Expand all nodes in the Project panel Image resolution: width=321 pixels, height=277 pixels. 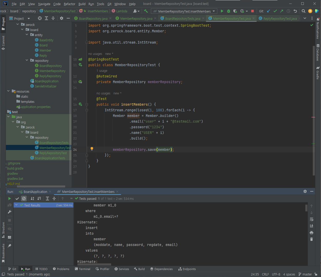pos(46,18)
